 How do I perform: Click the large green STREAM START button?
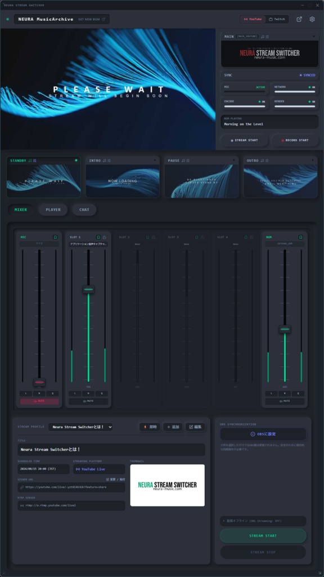pyautogui.click(x=263, y=536)
